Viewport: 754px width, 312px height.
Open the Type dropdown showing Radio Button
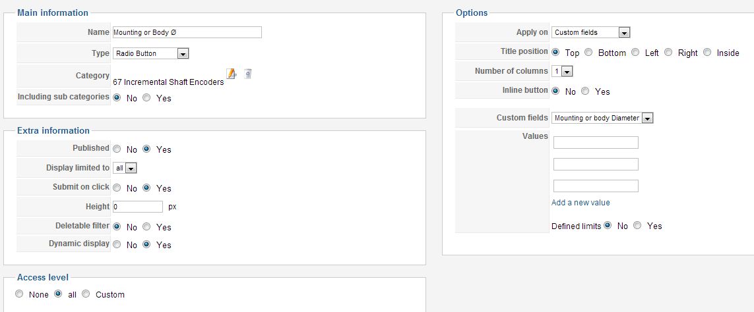[150, 53]
